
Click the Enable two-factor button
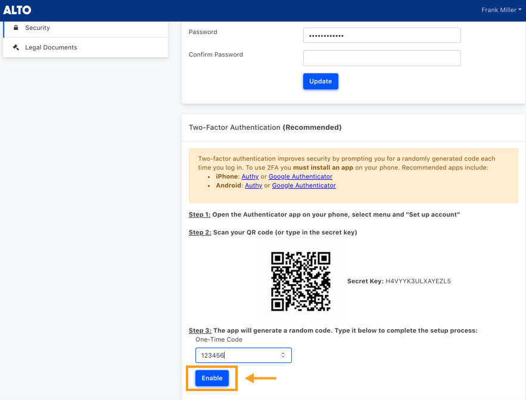tap(212, 378)
